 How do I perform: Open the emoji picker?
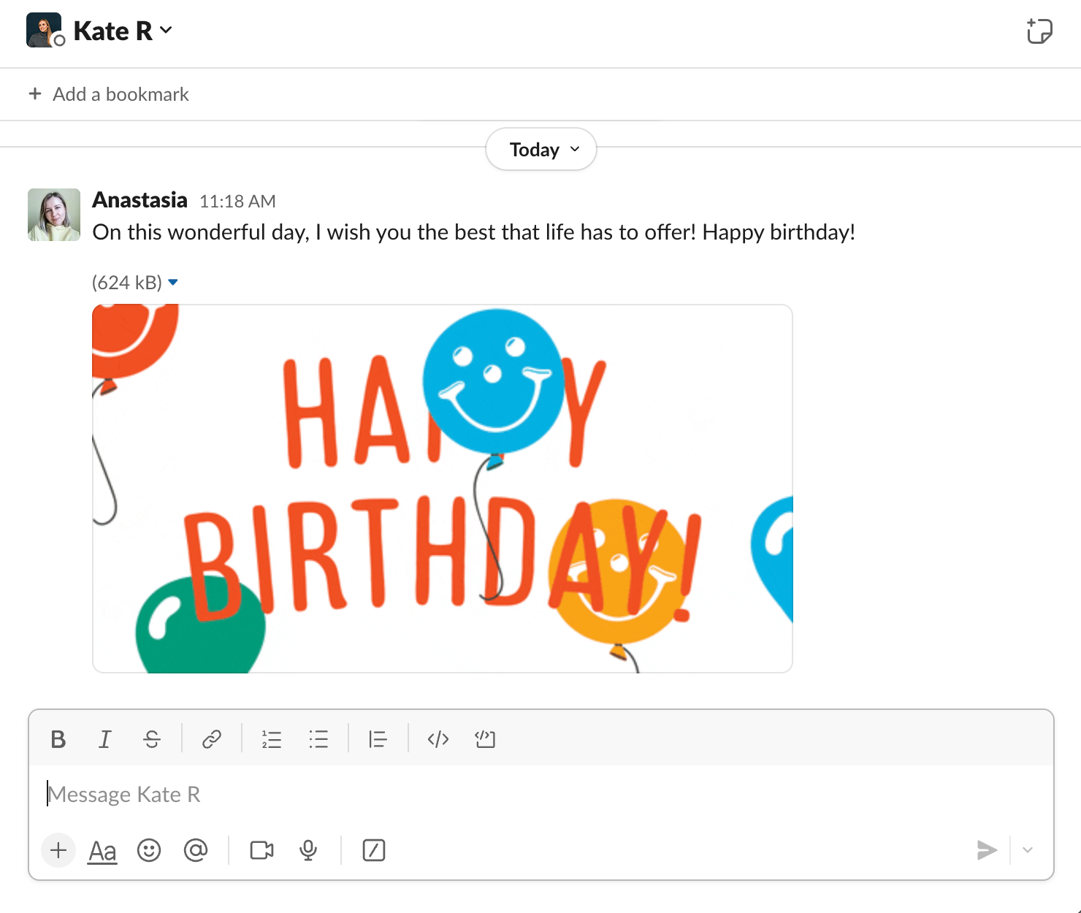149,850
